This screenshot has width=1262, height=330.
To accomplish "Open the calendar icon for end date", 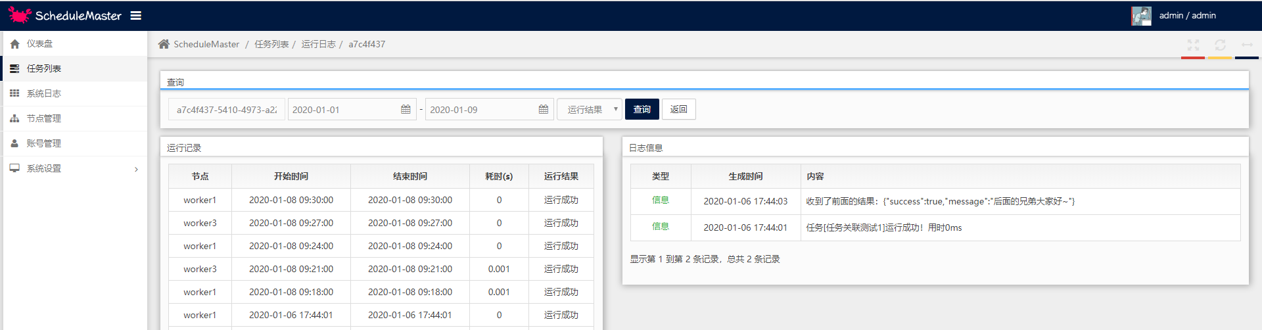I will (x=544, y=110).
